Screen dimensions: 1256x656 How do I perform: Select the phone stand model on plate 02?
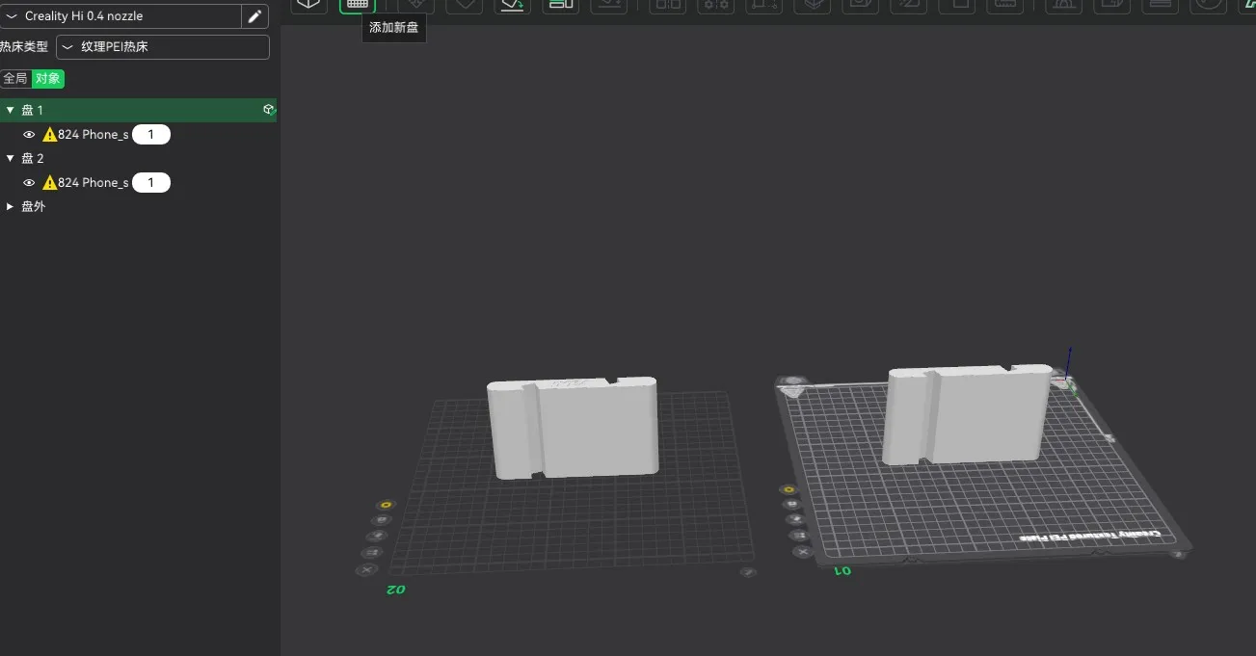tap(573, 428)
